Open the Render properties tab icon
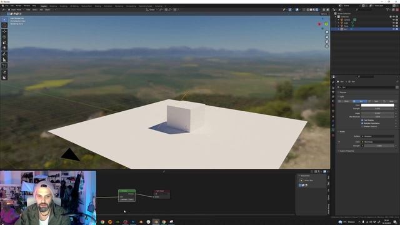This screenshot has width=400, height=225. 333,87
